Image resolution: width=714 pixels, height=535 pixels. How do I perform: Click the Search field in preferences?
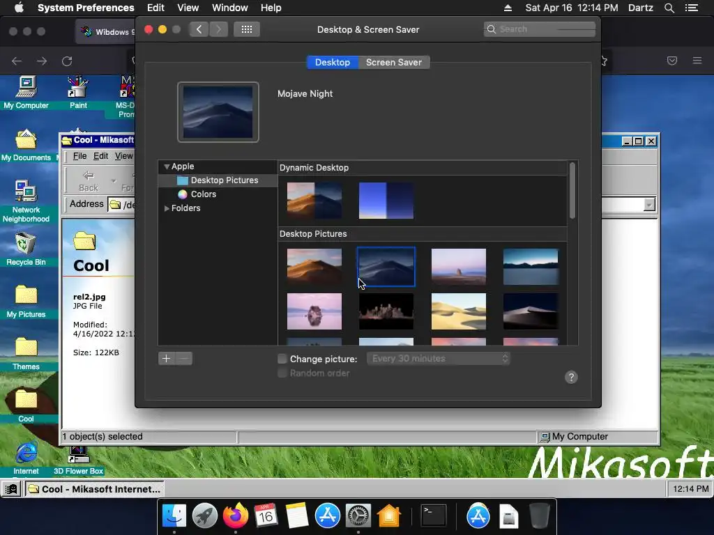point(540,29)
